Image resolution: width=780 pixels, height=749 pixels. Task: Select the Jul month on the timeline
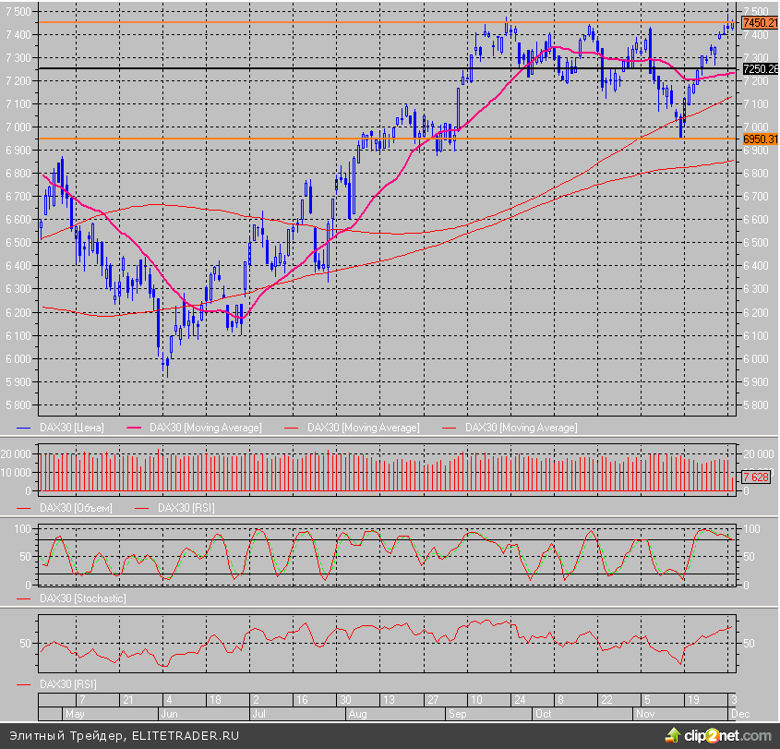pos(259,715)
